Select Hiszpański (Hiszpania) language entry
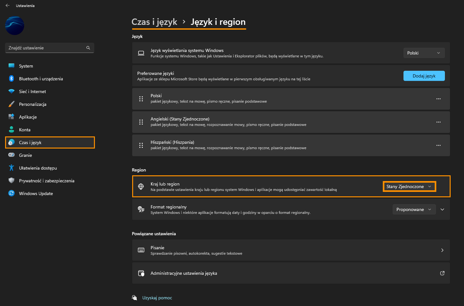Image resolution: width=464 pixels, height=306 pixels. pos(172,142)
